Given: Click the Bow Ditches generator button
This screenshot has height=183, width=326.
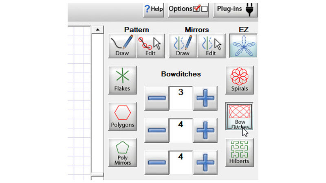Looking at the screenshot, I should (239, 116).
